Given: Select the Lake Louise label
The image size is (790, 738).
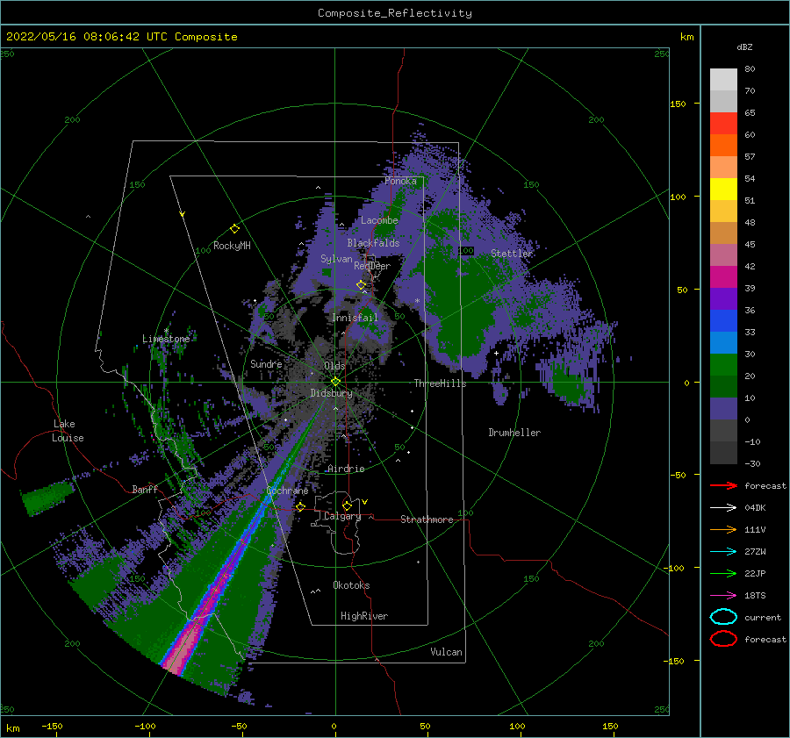Looking at the screenshot, I should [68, 431].
